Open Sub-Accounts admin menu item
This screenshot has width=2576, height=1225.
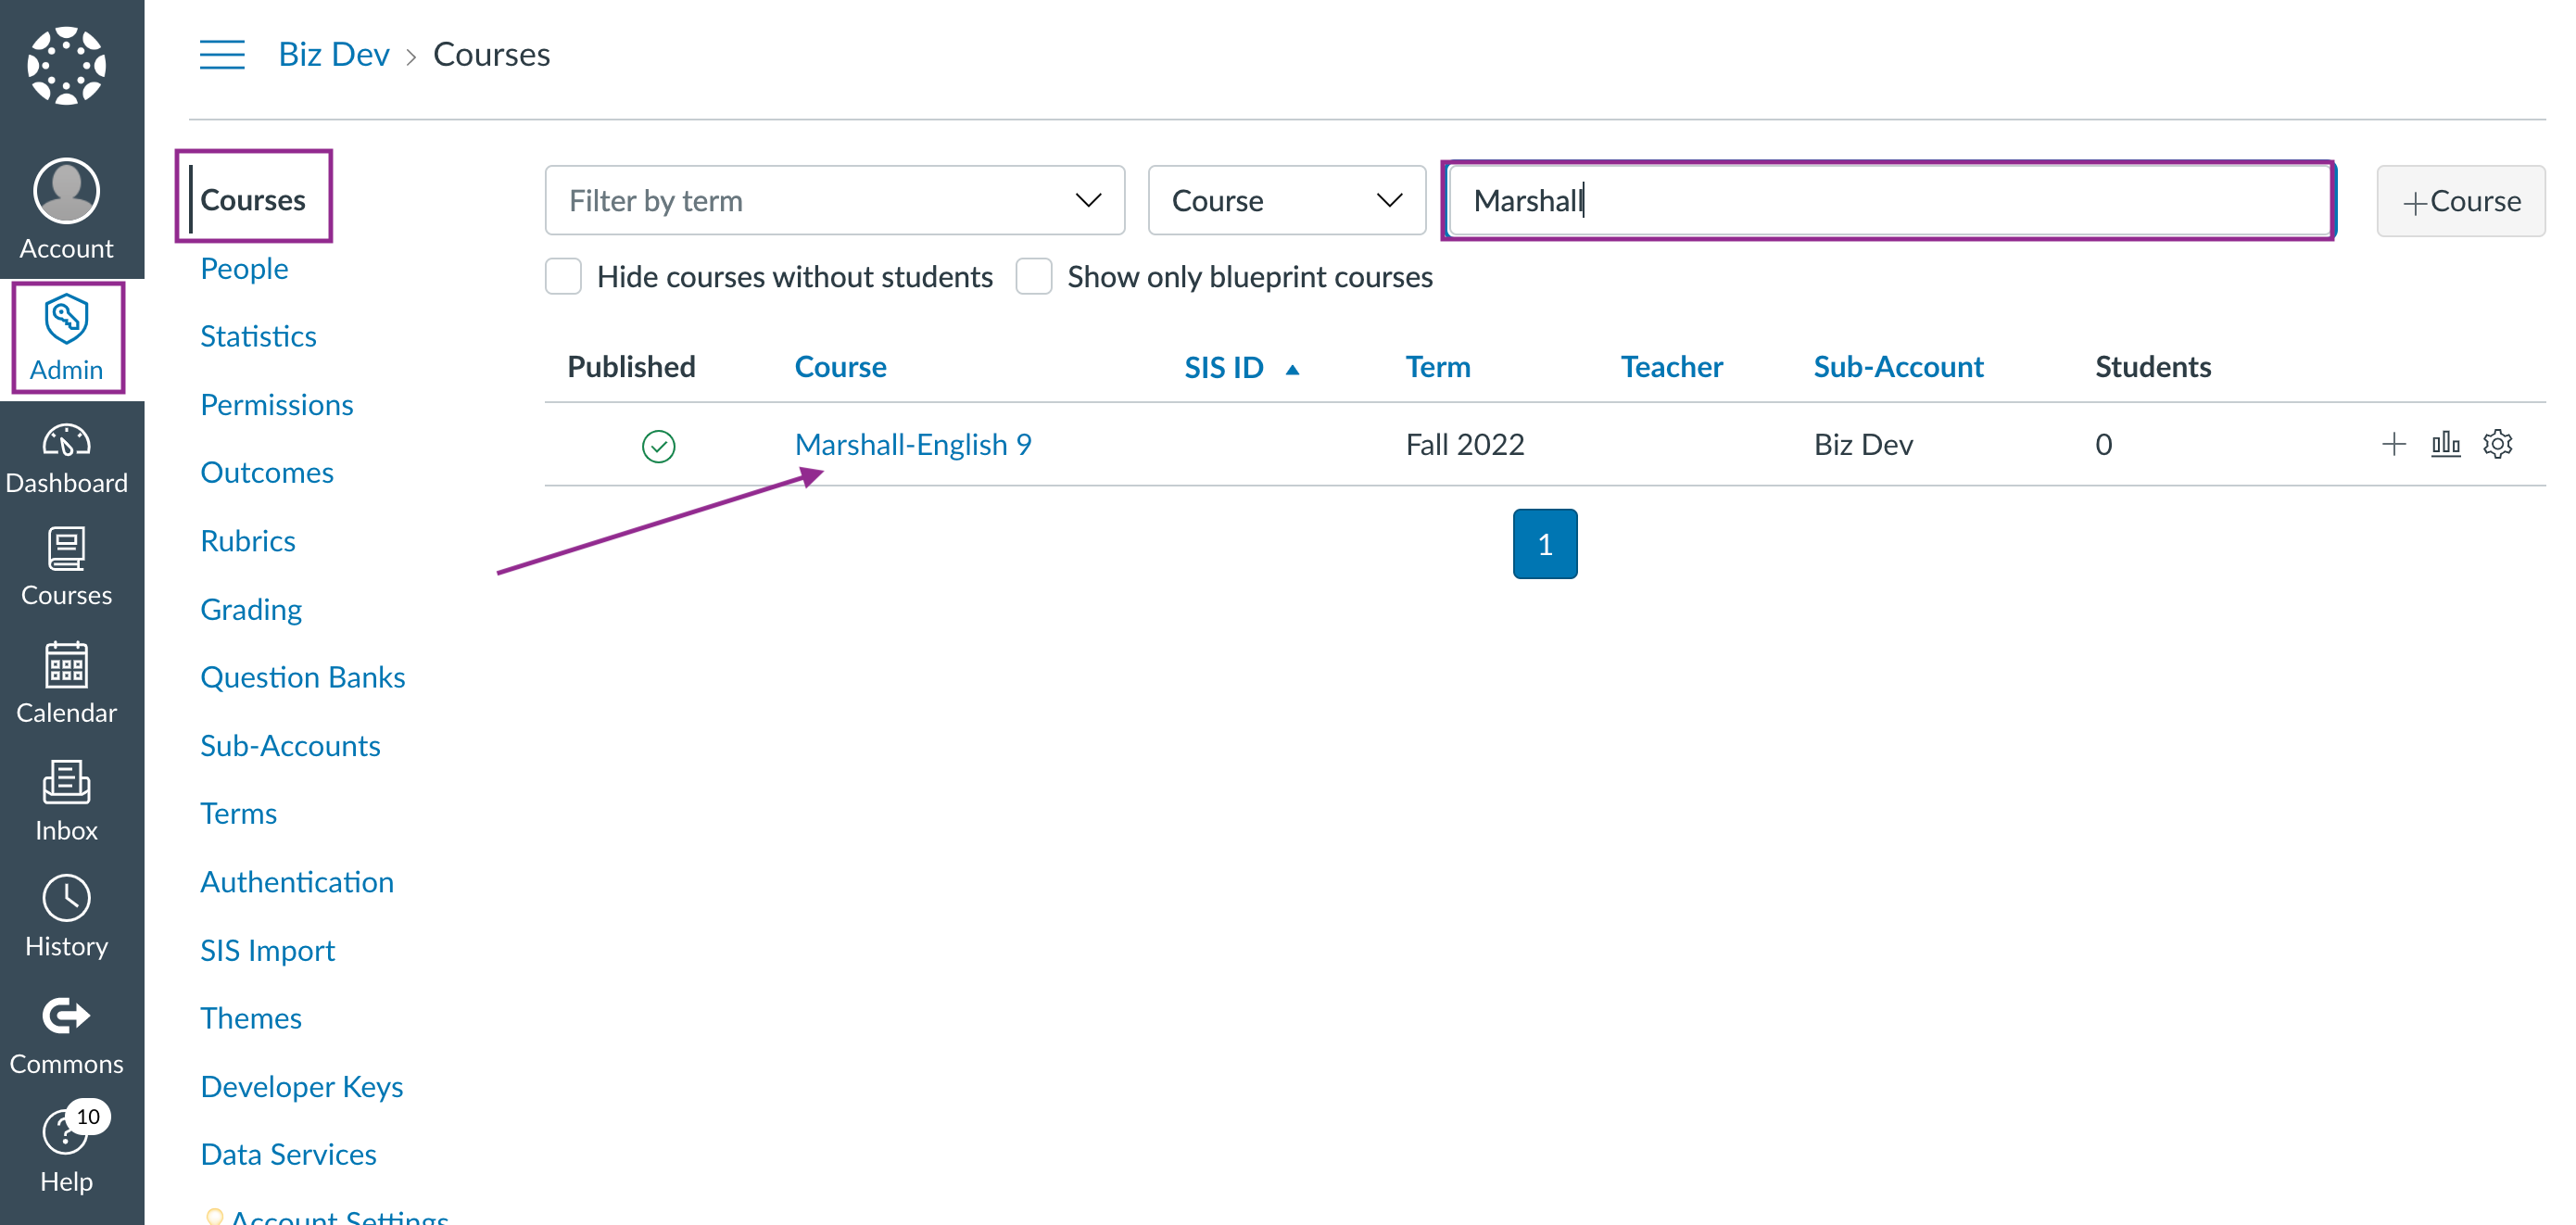tap(291, 746)
